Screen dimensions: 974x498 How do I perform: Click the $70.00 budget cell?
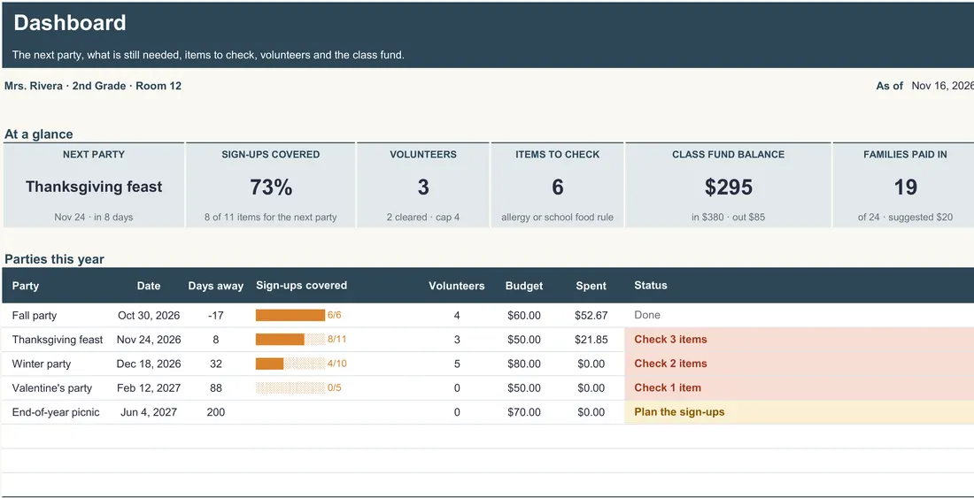click(x=523, y=412)
